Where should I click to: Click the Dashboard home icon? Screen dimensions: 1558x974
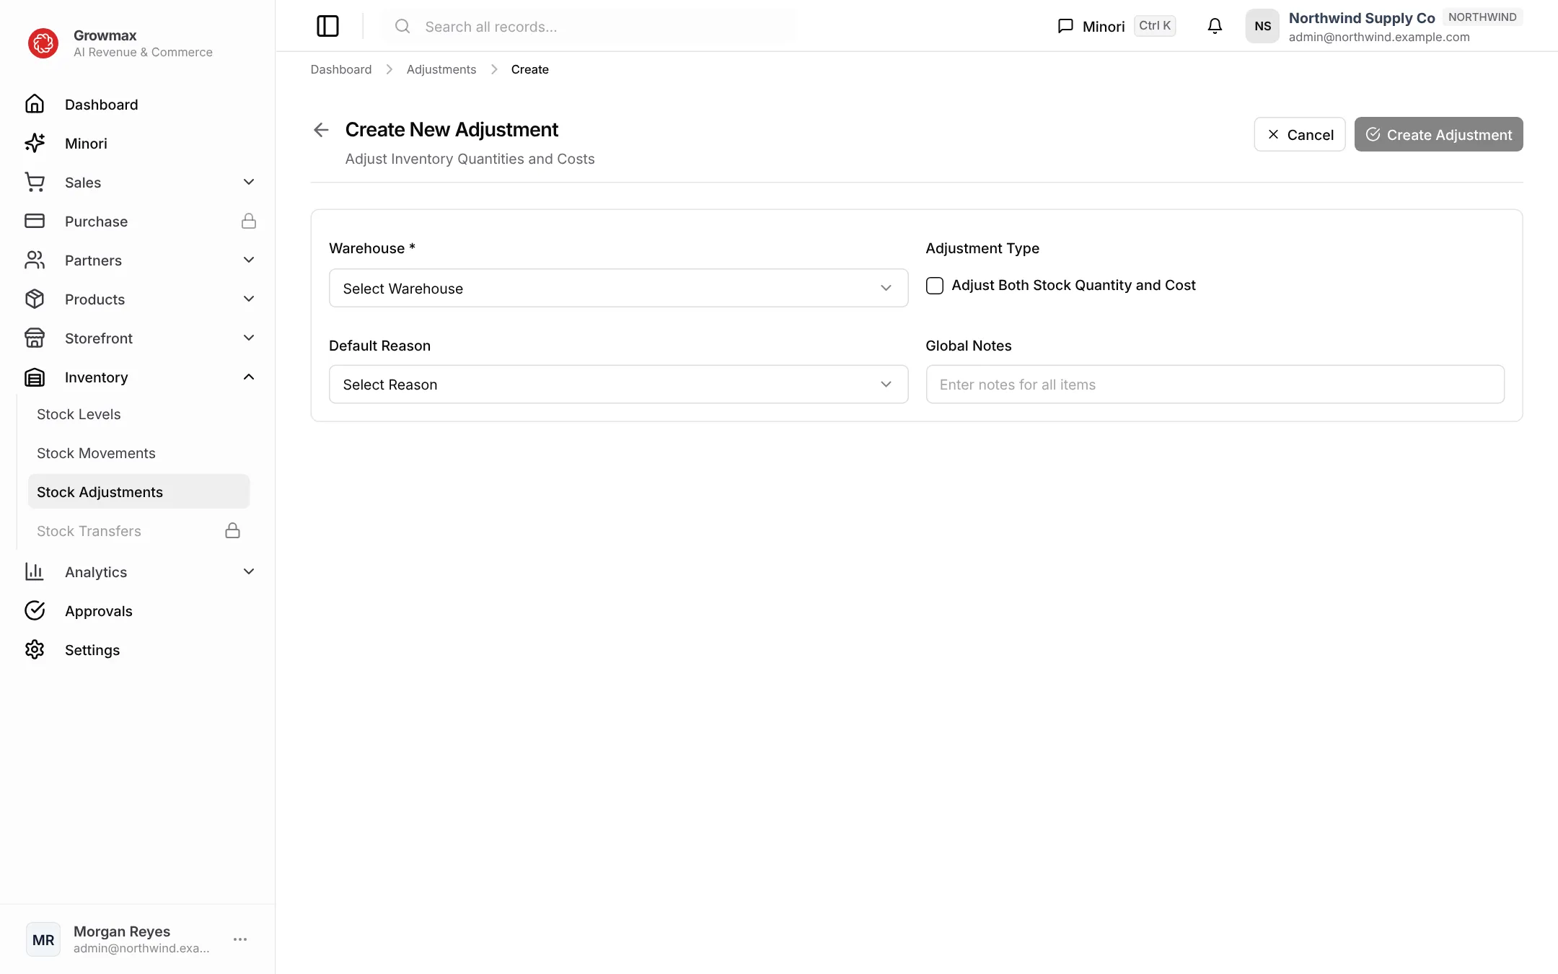(35, 104)
